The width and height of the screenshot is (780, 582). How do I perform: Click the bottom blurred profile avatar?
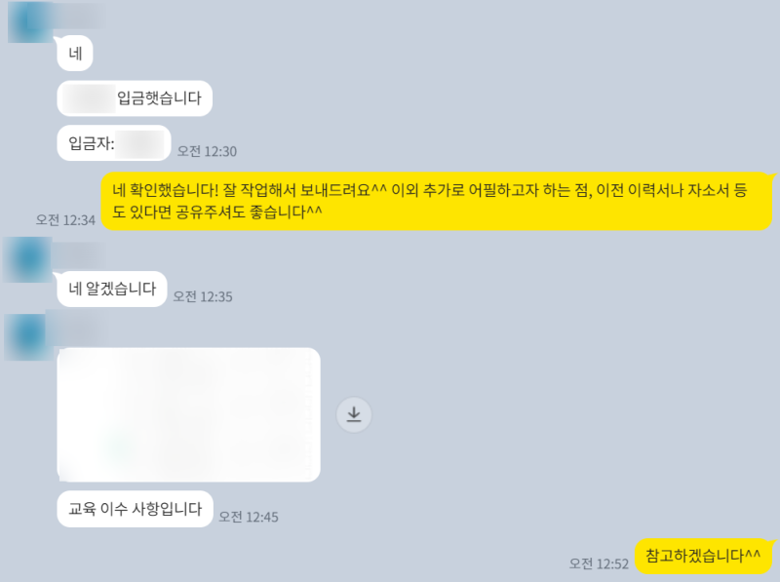tap(28, 336)
